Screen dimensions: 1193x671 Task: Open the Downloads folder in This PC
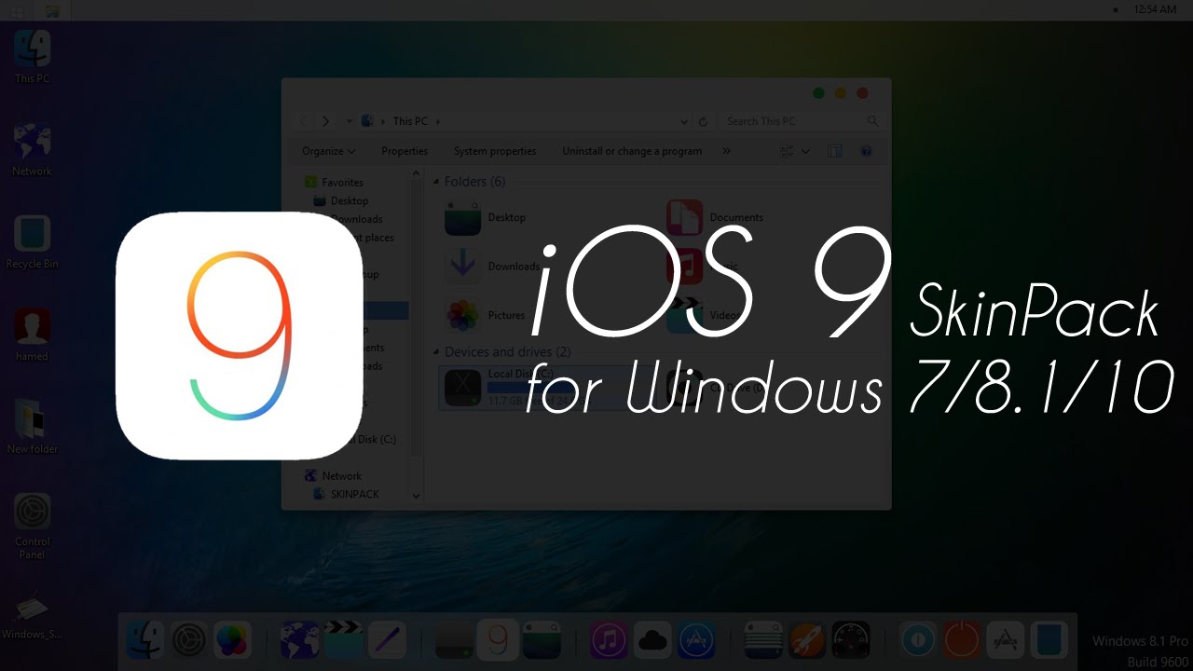pos(492,267)
